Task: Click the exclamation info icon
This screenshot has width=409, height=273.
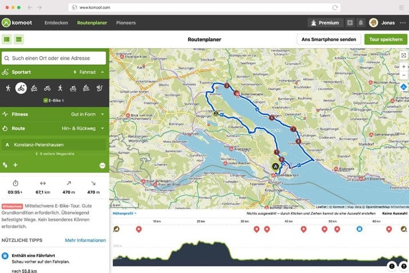Action: [x=392, y=266]
